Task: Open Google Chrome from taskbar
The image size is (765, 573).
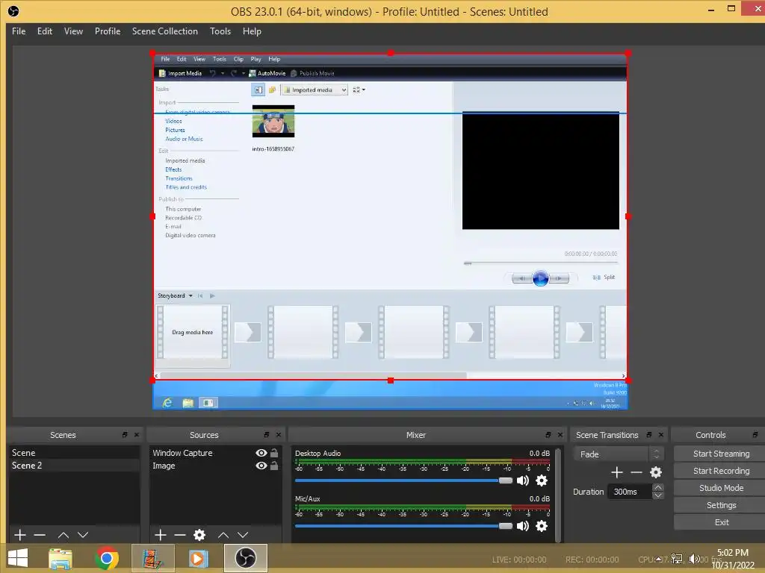Action: pyautogui.click(x=107, y=558)
